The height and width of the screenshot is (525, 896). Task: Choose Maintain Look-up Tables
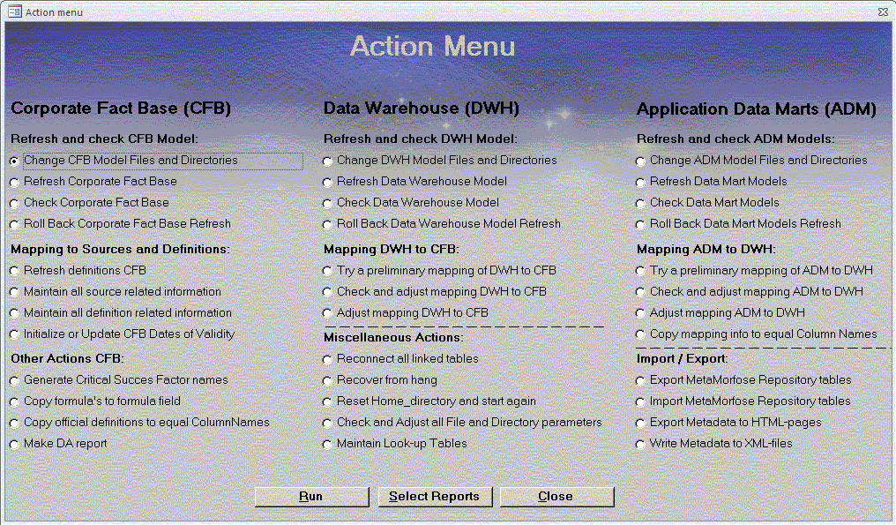[x=327, y=445]
